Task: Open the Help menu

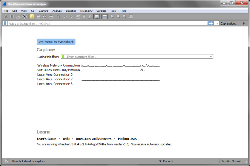Action: (123, 11)
